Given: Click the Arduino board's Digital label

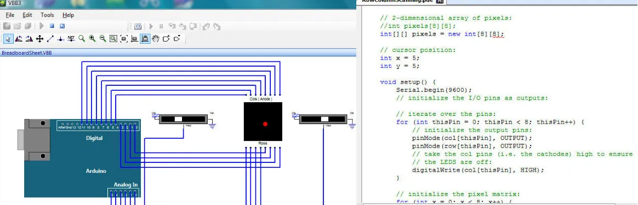Looking at the screenshot, I should point(94,138).
